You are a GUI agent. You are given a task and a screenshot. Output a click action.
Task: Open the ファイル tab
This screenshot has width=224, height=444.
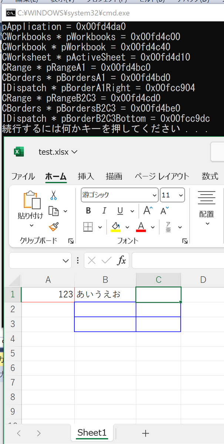point(23,176)
